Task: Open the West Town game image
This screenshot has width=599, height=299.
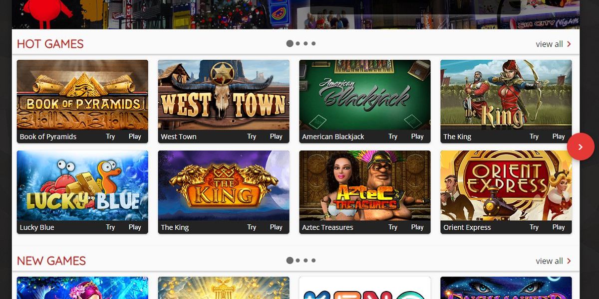Action: [224, 95]
